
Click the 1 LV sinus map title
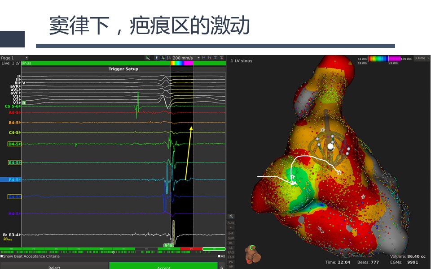pyautogui.click(x=242, y=61)
